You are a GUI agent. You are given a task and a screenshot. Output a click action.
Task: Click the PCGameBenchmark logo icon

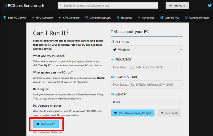(x=5, y=6)
